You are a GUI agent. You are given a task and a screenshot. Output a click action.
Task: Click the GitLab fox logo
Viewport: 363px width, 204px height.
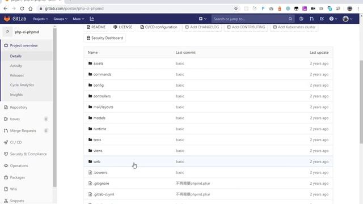pyautogui.click(x=7, y=19)
